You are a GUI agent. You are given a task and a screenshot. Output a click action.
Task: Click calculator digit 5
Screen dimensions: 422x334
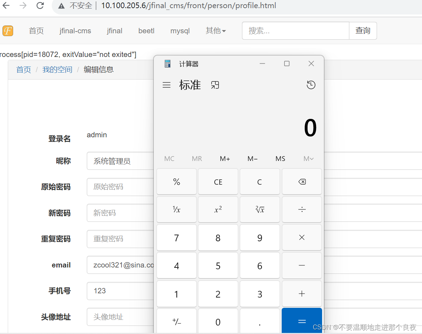(x=218, y=265)
